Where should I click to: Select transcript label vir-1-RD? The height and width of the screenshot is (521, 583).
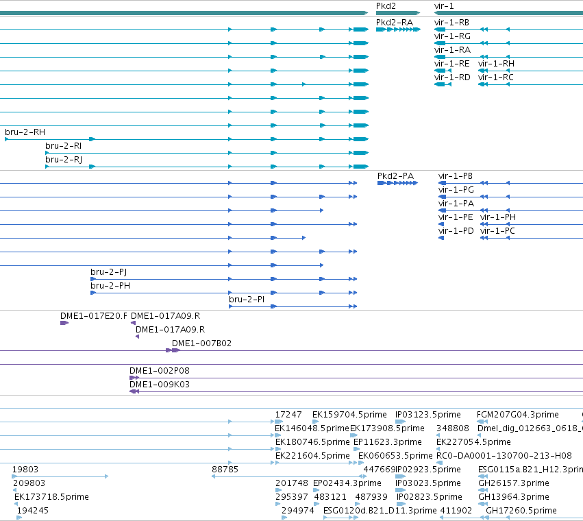point(452,77)
